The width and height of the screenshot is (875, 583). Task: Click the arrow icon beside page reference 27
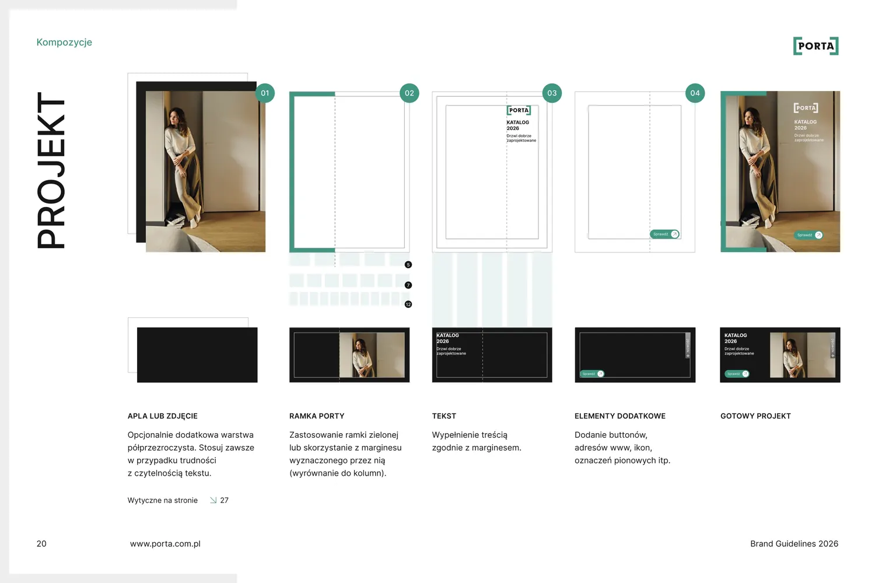point(213,500)
